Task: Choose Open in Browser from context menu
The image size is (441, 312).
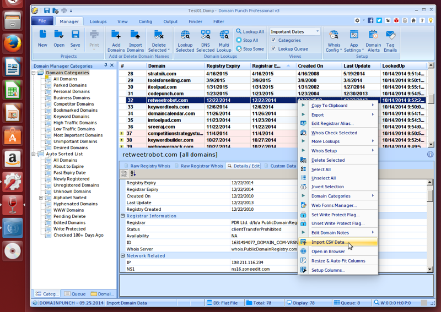Action: [x=338, y=251]
